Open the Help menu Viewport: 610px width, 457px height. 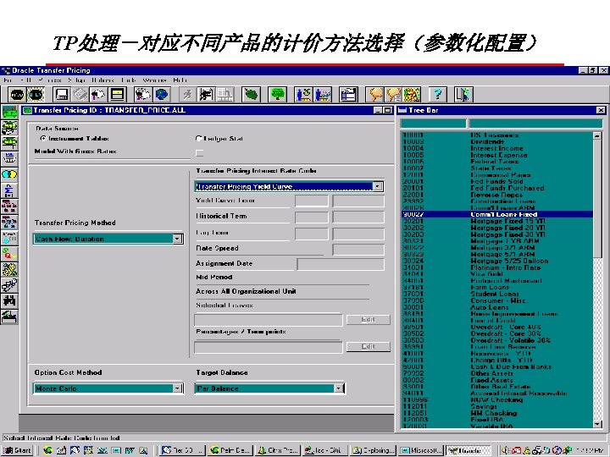(180, 80)
